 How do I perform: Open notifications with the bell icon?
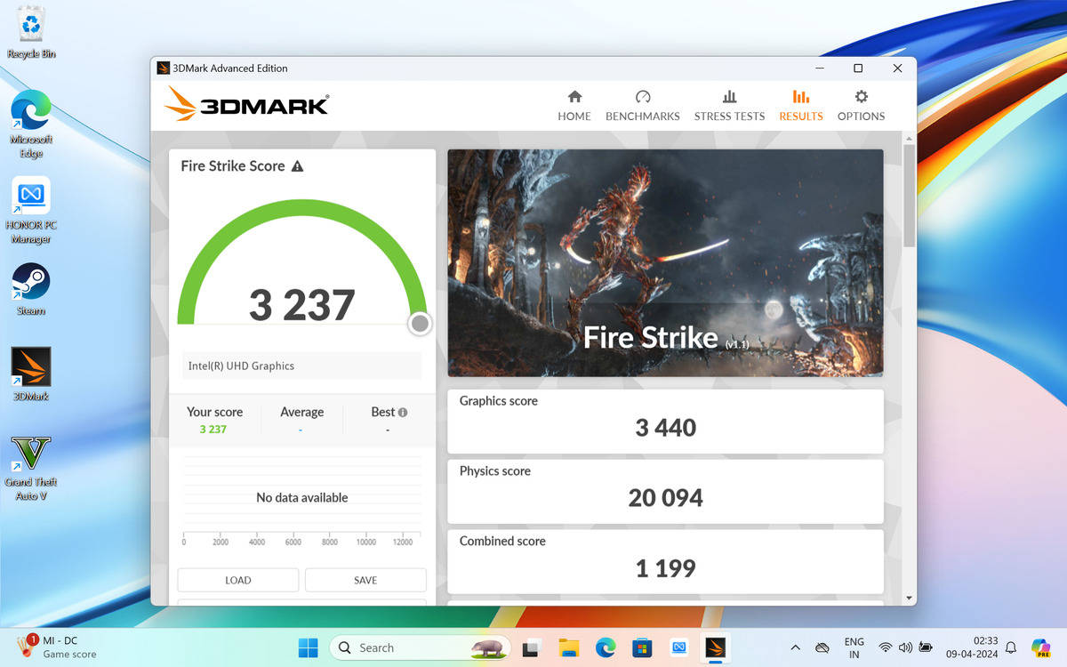pyautogui.click(x=1010, y=647)
